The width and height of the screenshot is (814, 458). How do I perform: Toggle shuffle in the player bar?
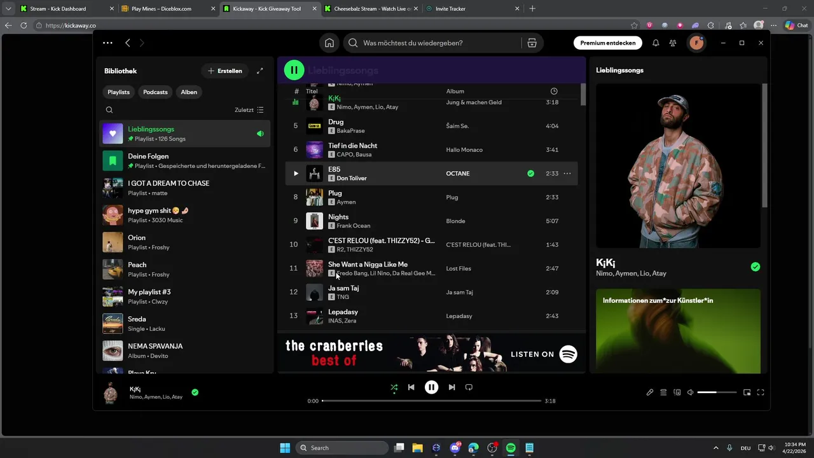point(394,387)
